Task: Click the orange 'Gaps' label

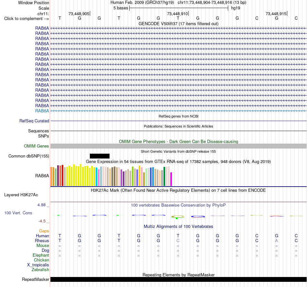Action: click(x=44, y=231)
